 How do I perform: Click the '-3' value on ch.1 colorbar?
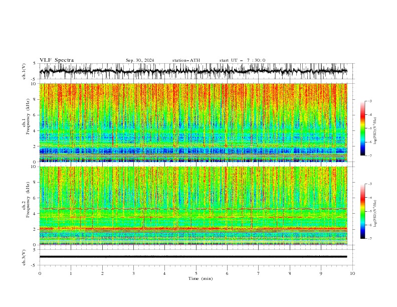pos(369,101)
